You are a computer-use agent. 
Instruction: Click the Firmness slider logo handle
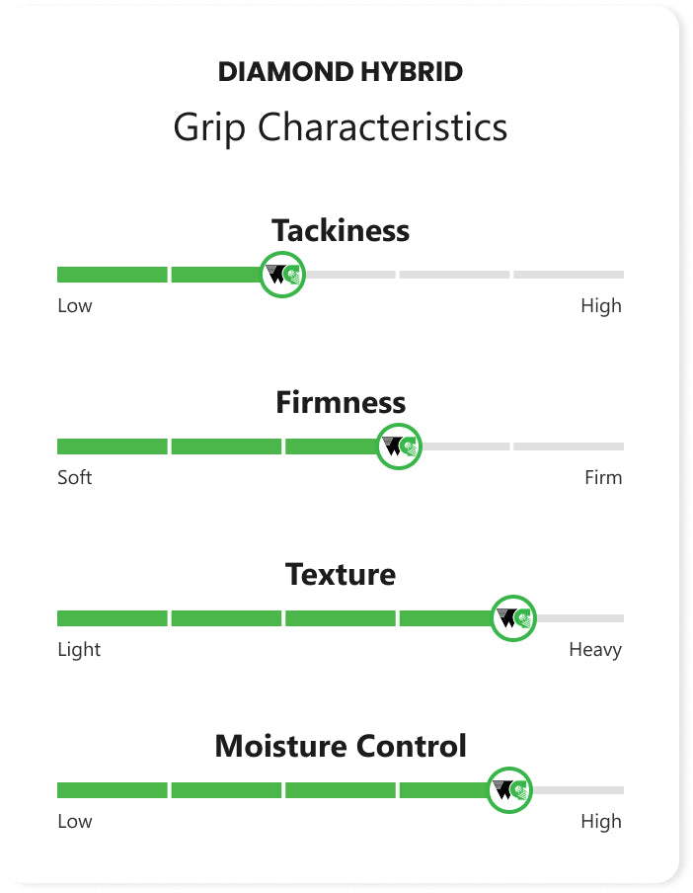click(399, 446)
